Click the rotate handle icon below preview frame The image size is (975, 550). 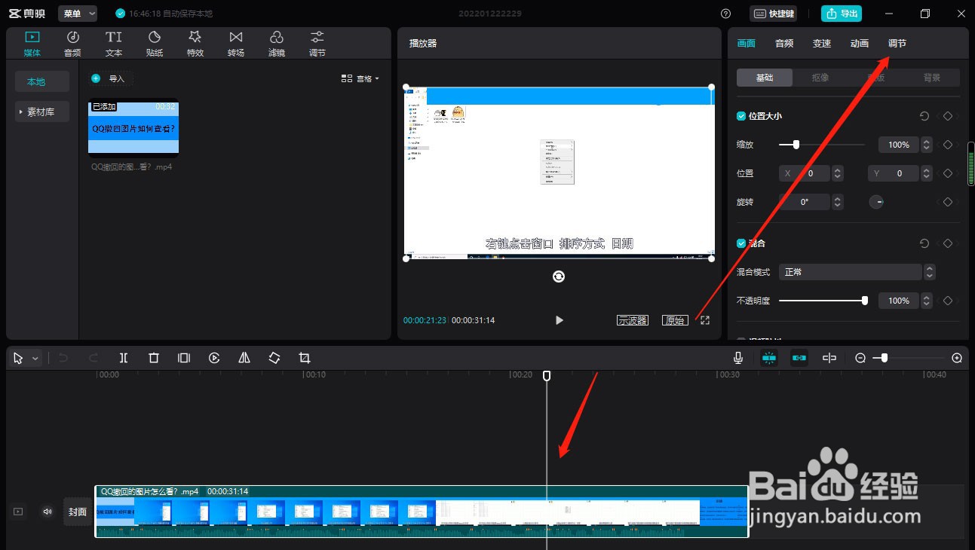559,277
